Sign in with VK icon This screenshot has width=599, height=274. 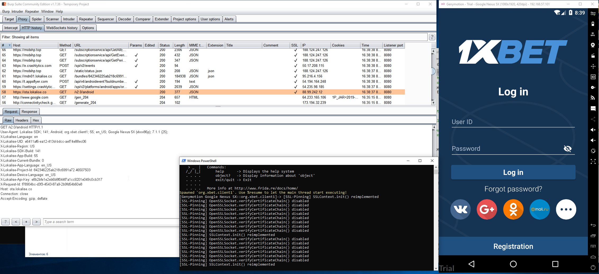pyautogui.click(x=461, y=209)
